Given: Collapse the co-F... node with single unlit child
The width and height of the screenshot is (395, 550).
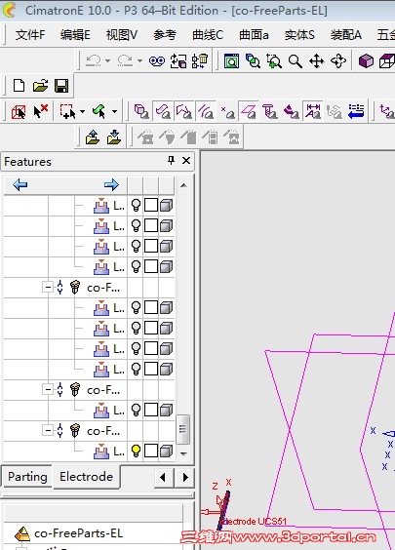Looking at the screenshot, I should pos(48,389).
